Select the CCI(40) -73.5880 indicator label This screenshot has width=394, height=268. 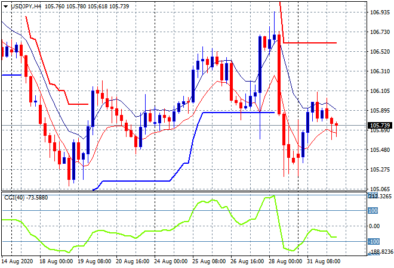click(26, 198)
